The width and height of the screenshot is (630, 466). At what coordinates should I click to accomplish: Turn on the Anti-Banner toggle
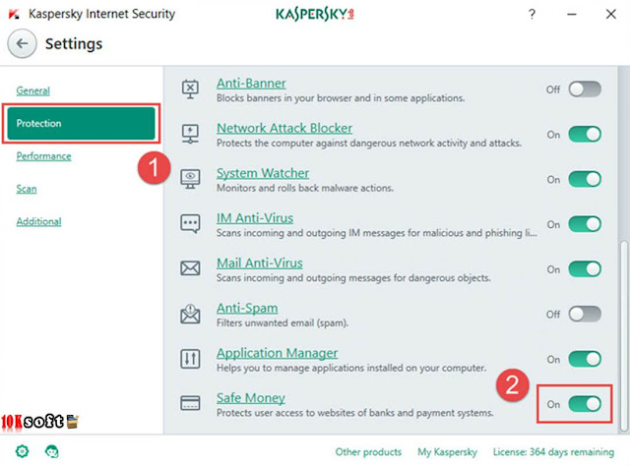tap(585, 89)
